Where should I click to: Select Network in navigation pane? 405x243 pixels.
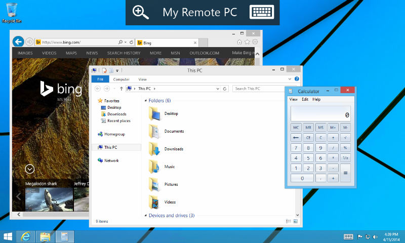coord(111,160)
